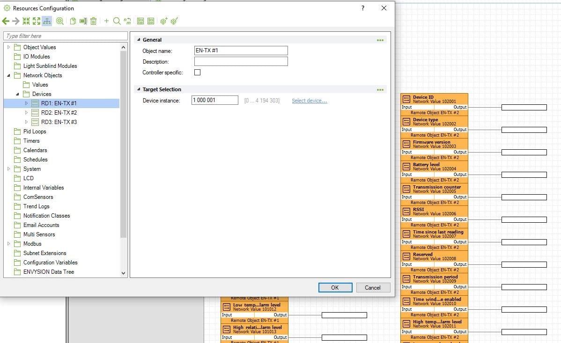Click the tree panel vertical scrollbar
Image resolution: width=561 pixels, height=343 pixels.
(124, 140)
